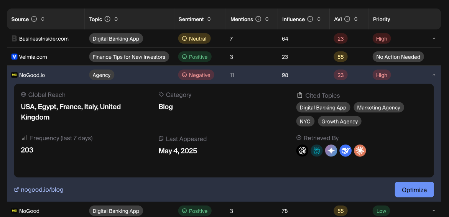
Task: Collapse the NoGood.io row details
Action: click(x=434, y=75)
